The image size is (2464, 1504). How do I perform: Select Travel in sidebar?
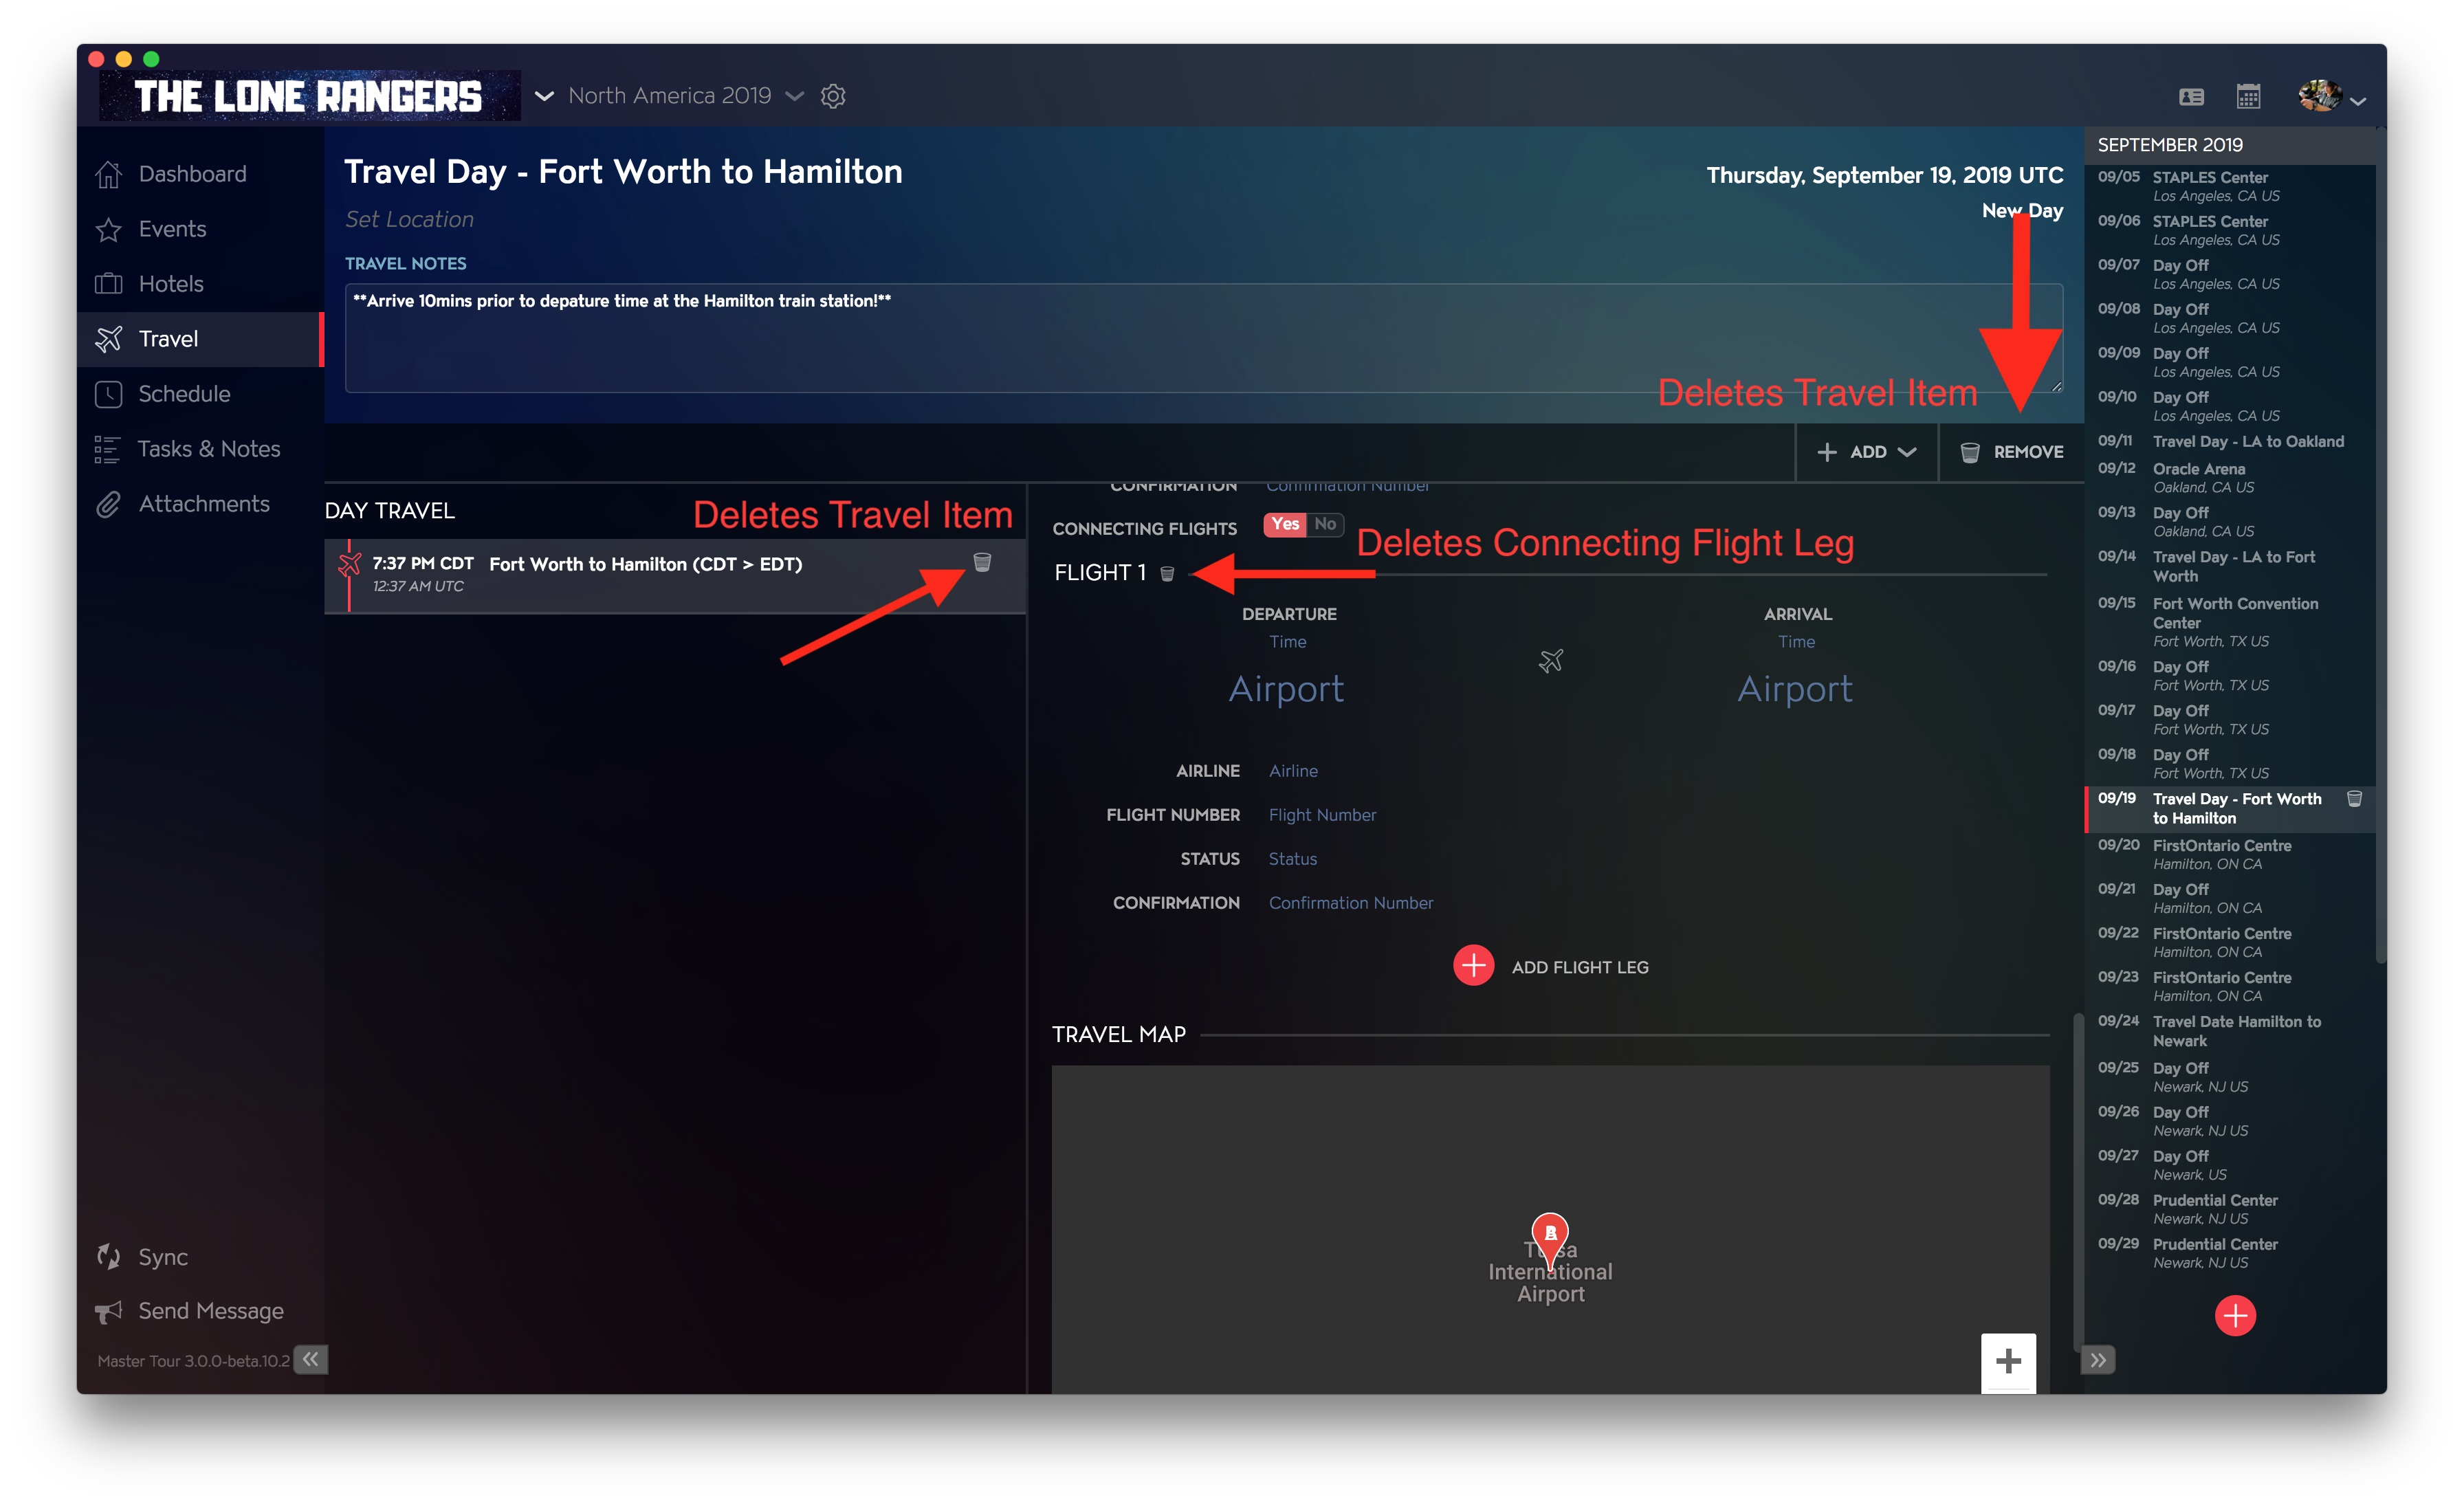coord(200,339)
